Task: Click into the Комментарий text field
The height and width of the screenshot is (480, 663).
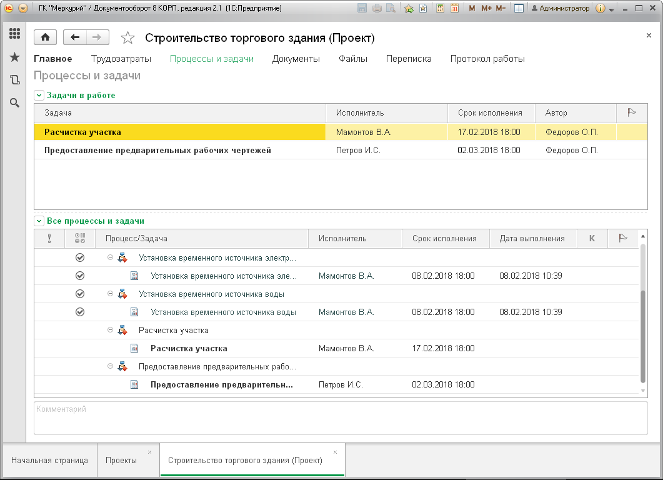Action: coord(341,418)
